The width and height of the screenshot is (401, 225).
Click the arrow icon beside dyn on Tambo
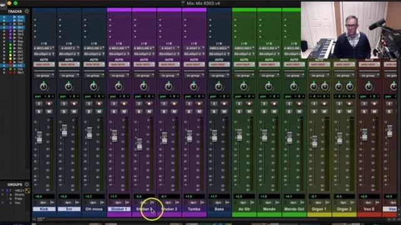tap(202, 202)
